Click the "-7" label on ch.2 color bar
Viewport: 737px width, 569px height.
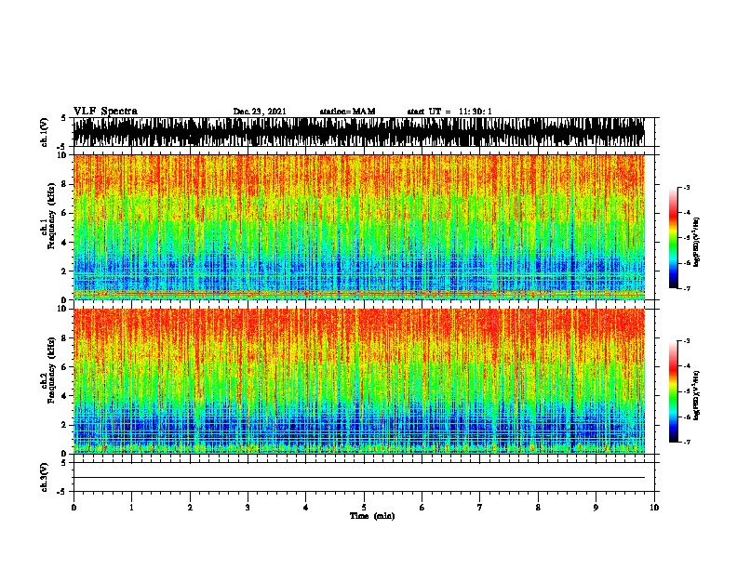(x=686, y=442)
